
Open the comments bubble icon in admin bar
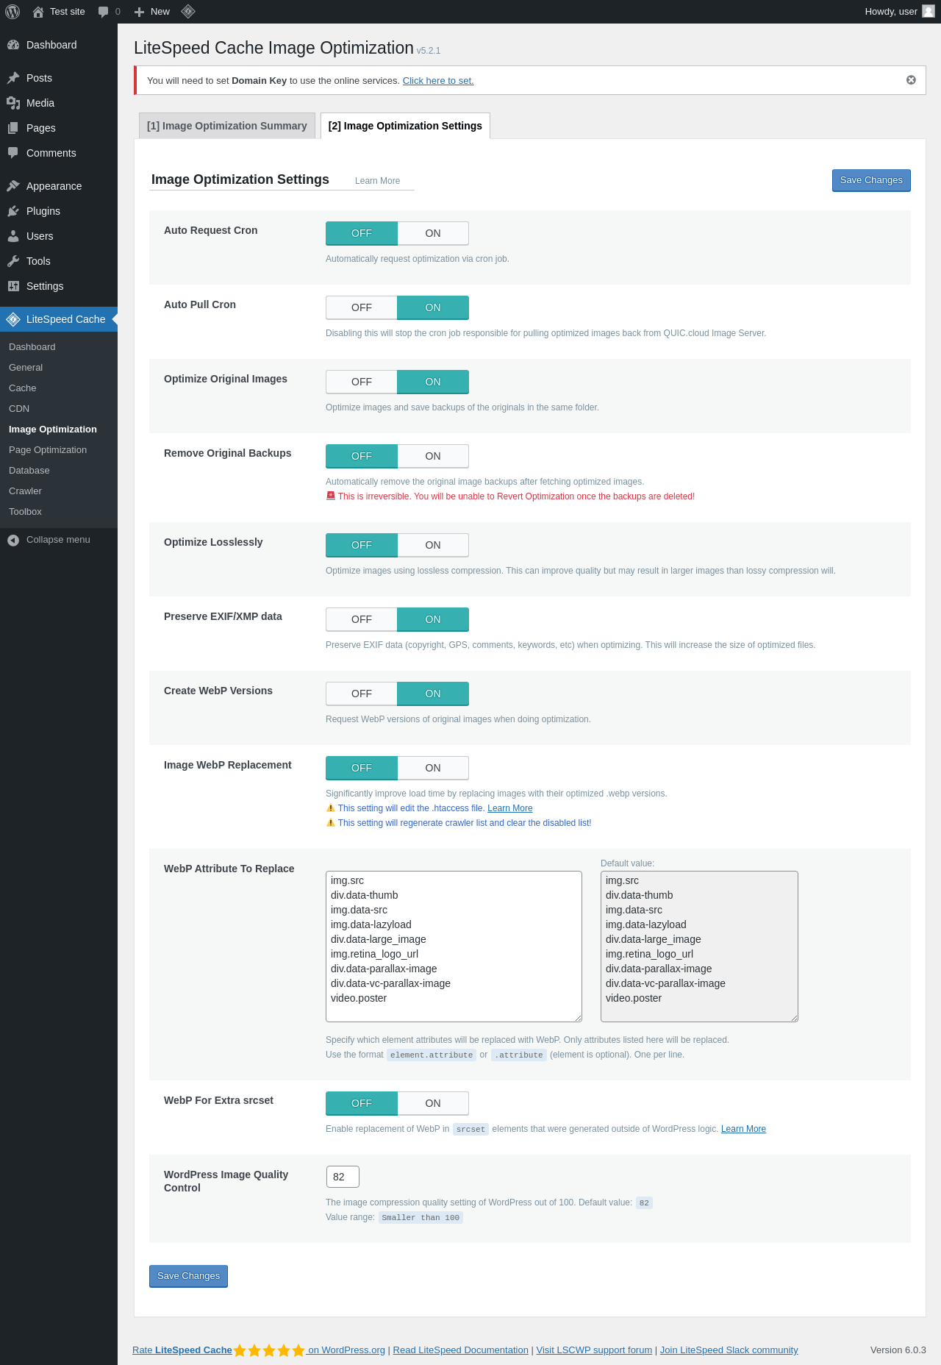pyautogui.click(x=104, y=12)
